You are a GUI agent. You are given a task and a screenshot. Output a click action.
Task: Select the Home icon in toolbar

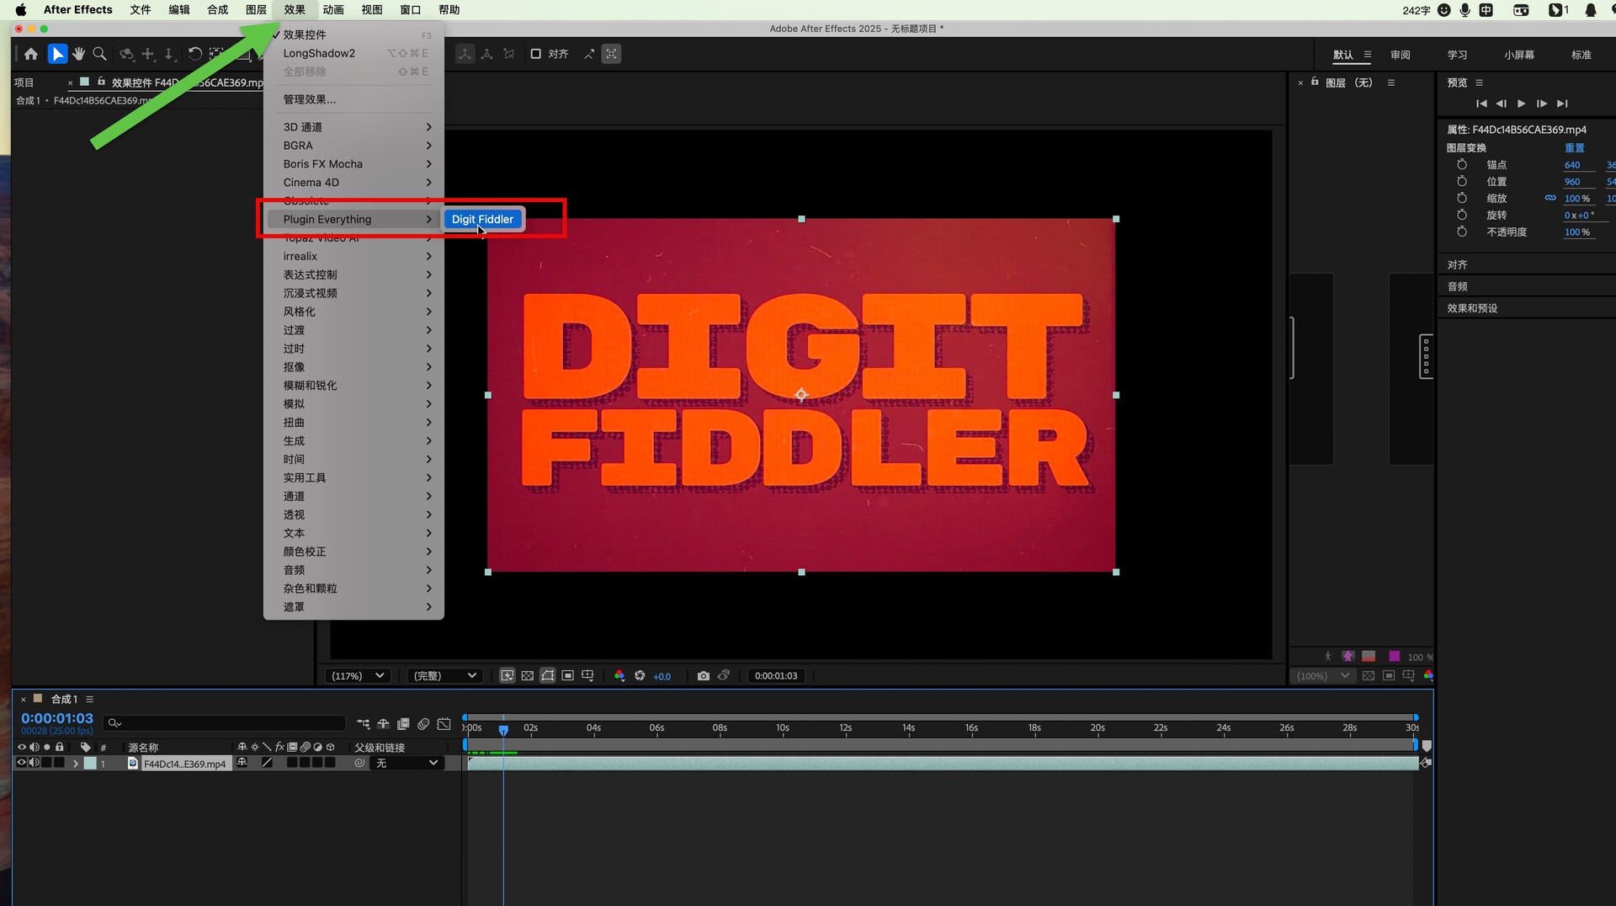31,54
